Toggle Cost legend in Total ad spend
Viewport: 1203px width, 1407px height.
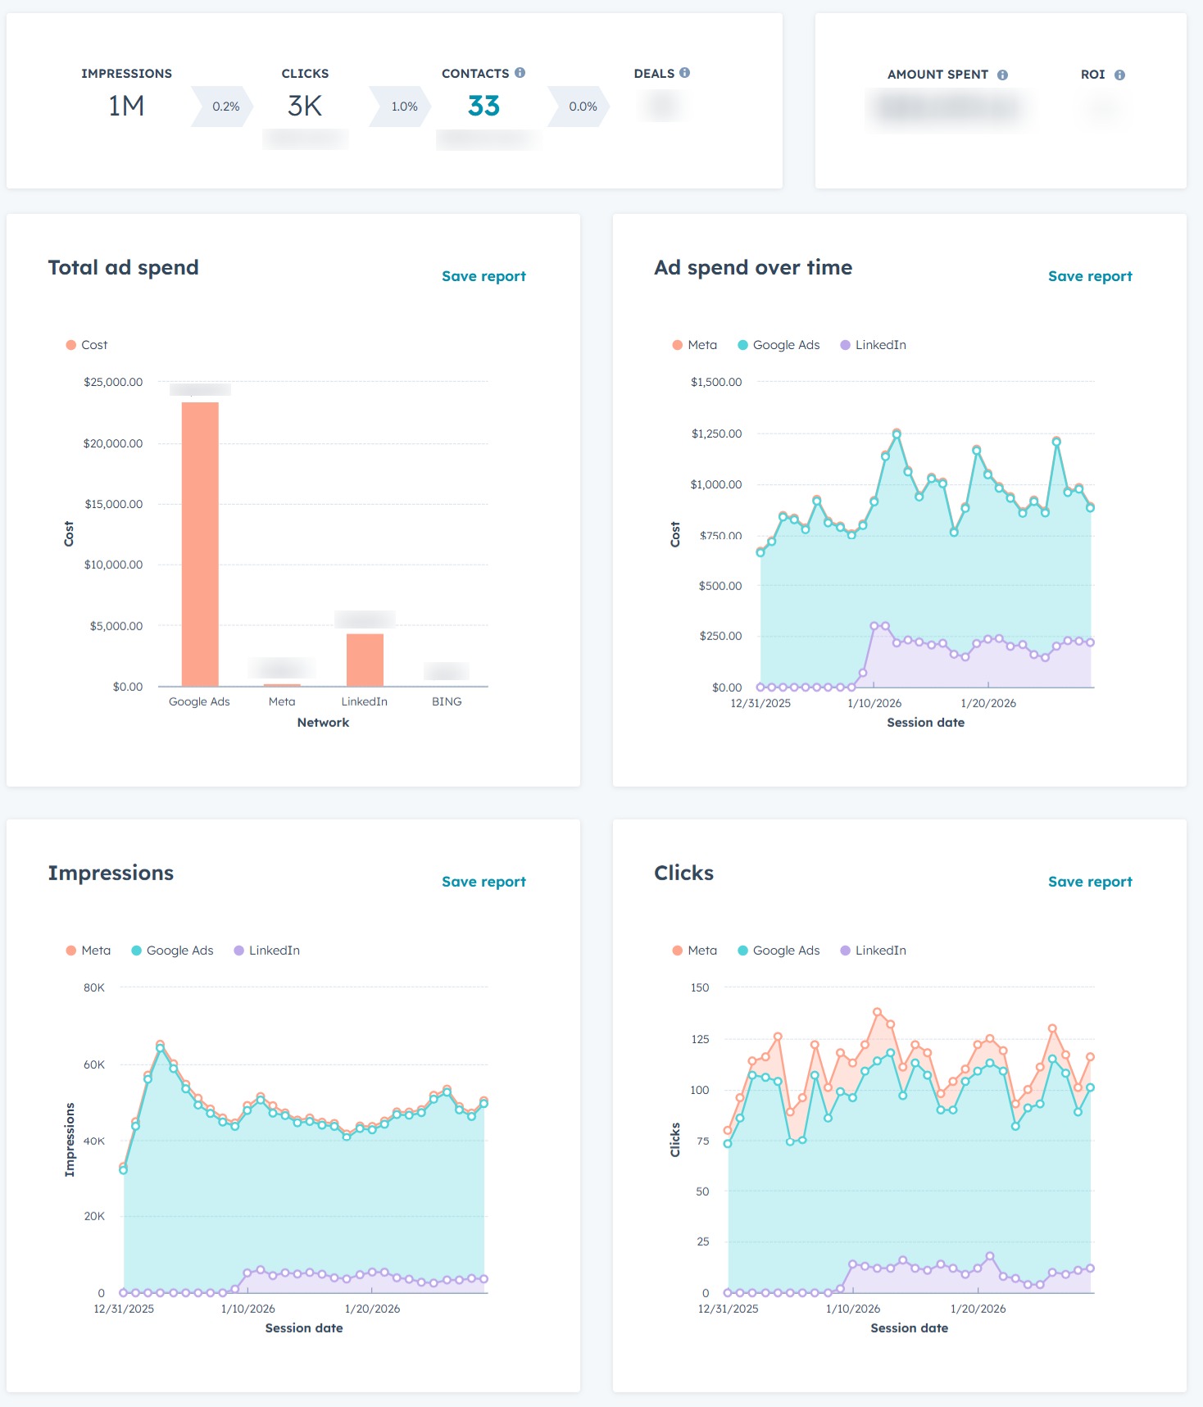(87, 345)
